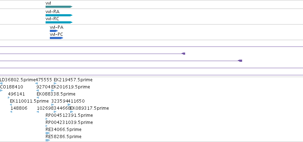Click the CO188410 feature label
303x142 pixels.
[x=12, y=87]
